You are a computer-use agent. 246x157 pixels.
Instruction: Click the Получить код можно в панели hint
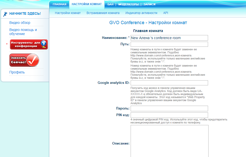click(x=168, y=96)
